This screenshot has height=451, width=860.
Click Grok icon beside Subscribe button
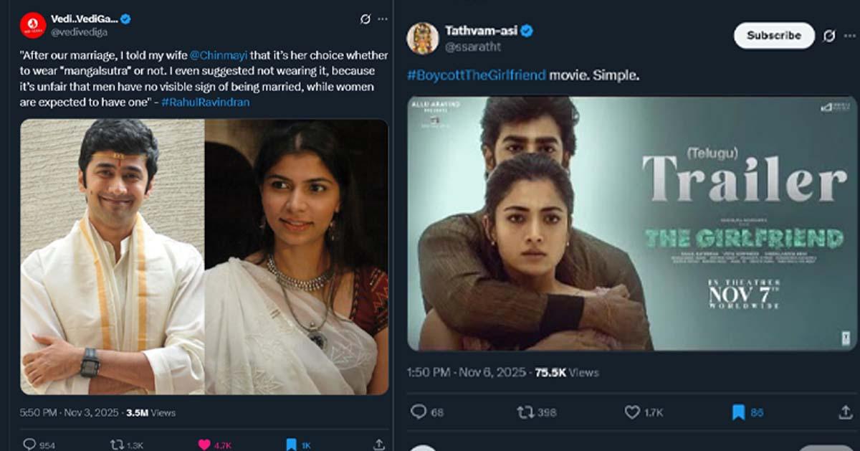[x=829, y=36]
